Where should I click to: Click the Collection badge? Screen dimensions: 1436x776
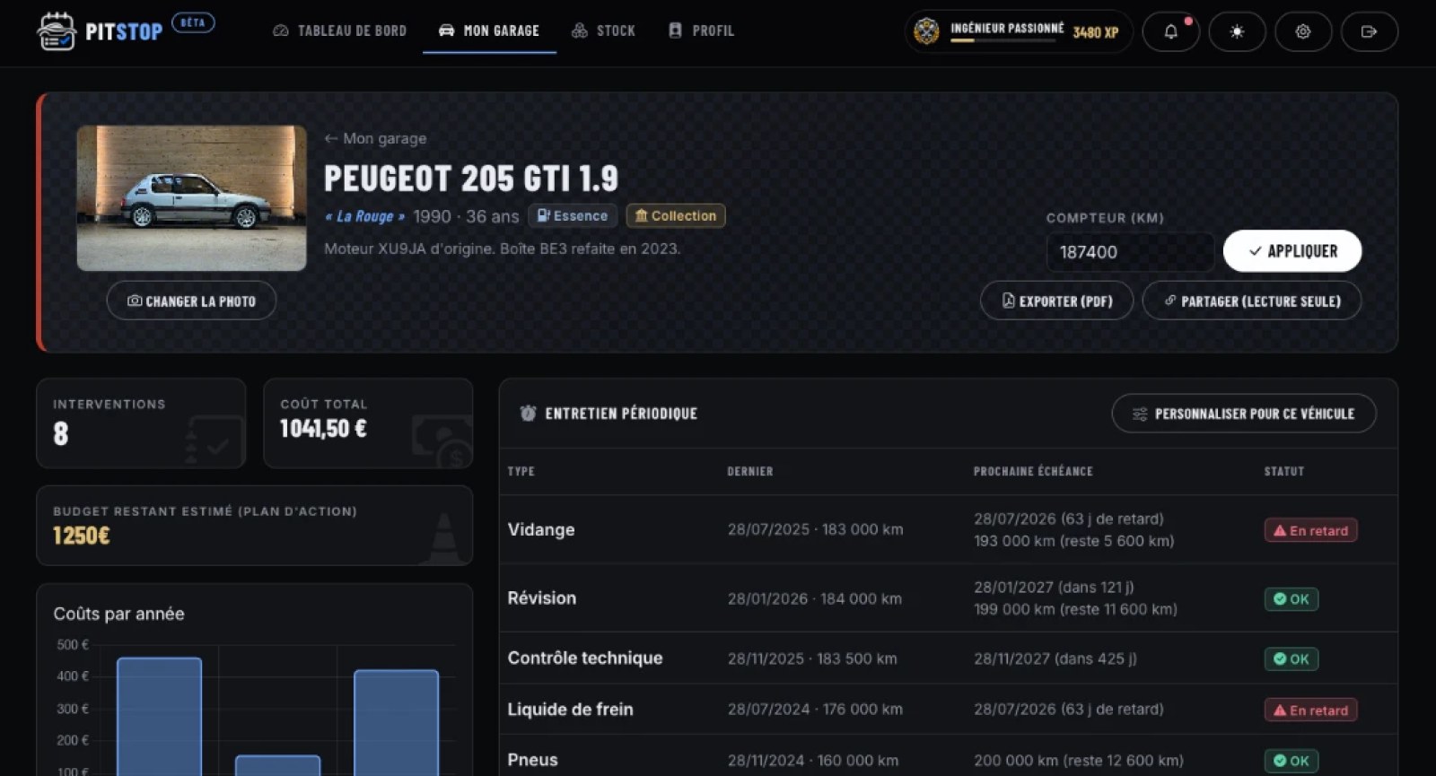(676, 216)
